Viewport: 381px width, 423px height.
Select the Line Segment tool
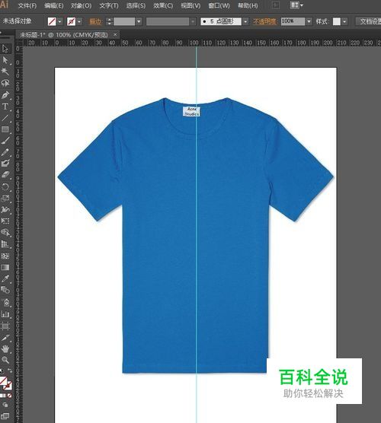coord(5,118)
